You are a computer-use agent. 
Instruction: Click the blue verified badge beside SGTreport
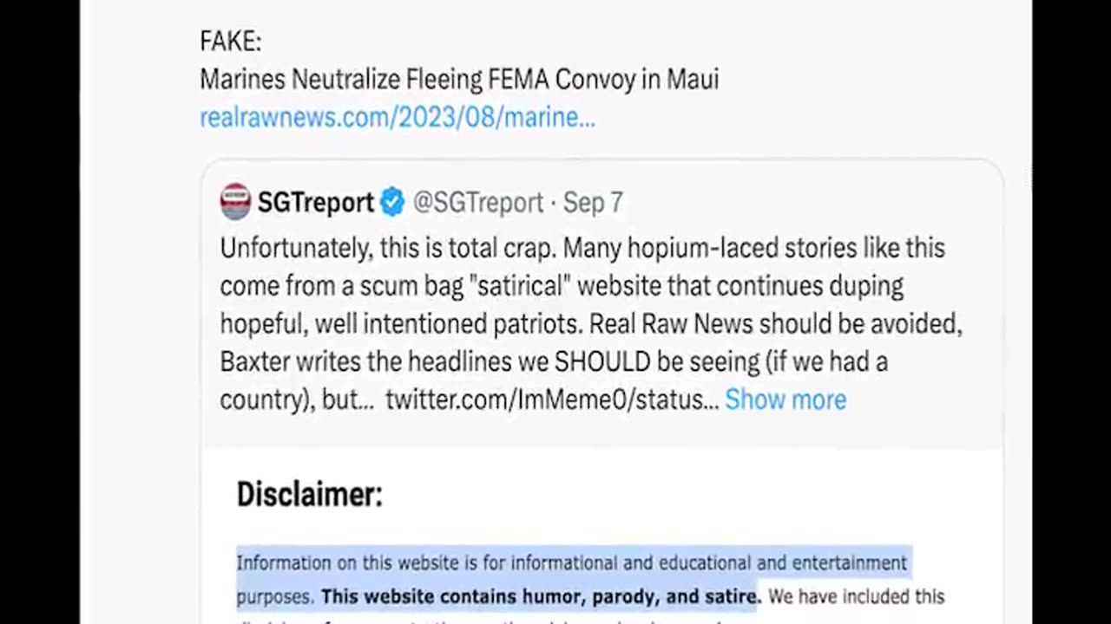coord(392,202)
